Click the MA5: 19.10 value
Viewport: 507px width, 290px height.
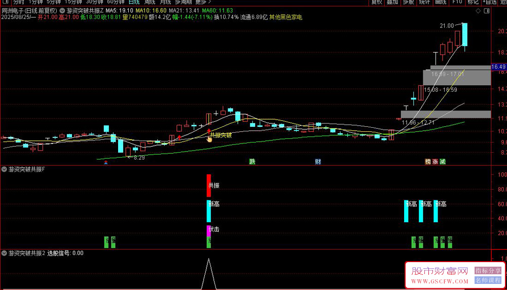coord(119,11)
